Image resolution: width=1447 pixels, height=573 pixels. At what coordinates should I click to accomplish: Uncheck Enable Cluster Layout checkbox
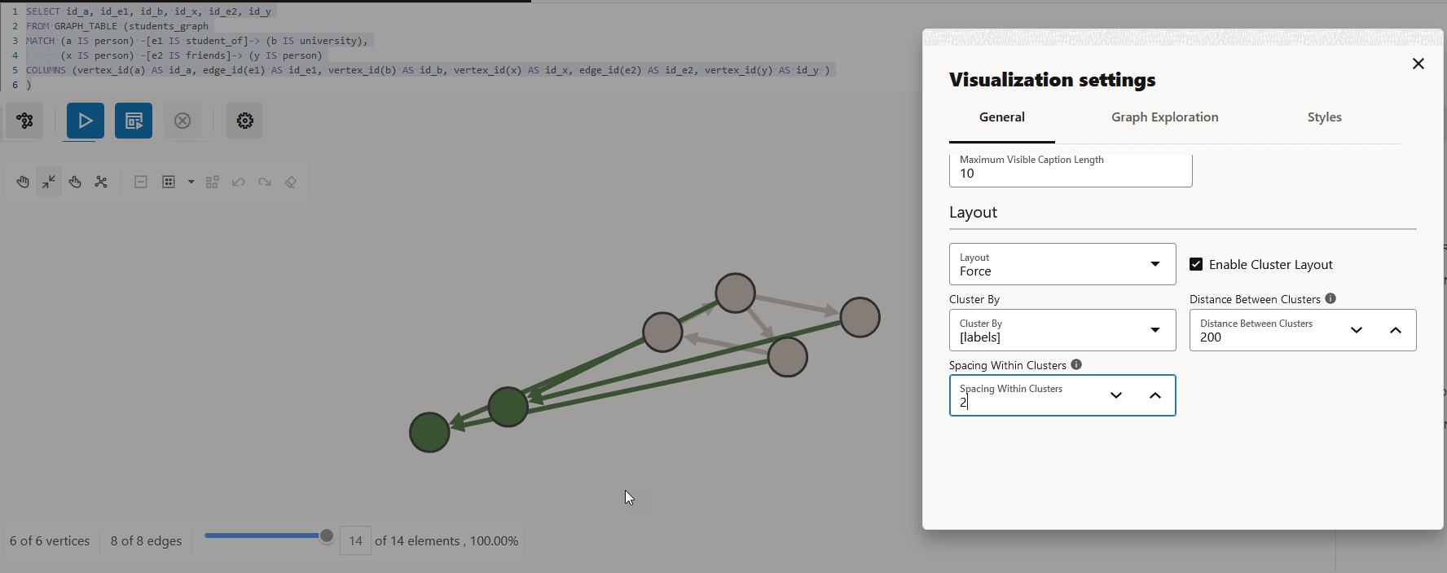point(1196,264)
